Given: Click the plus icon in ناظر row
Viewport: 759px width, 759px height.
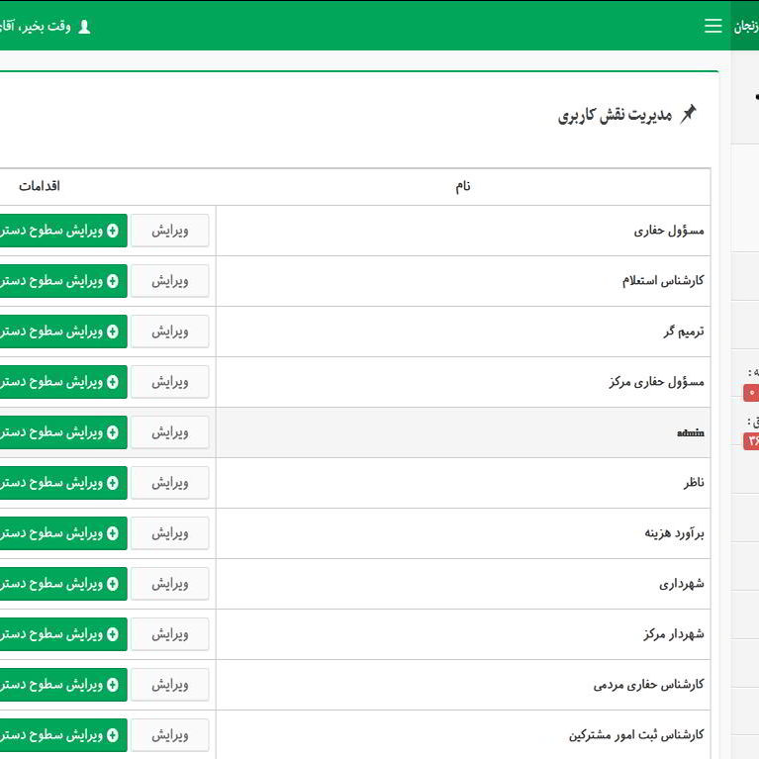Looking at the screenshot, I should [112, 483].
